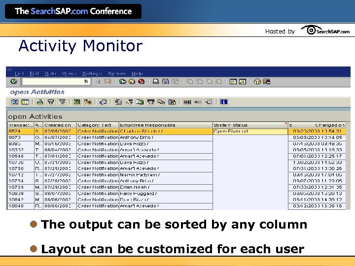355x266 pixels.
Task: Click the green Total icon in the list toolbar
Action: click(77, 102)
